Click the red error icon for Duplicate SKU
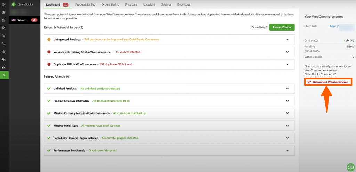 49,64
